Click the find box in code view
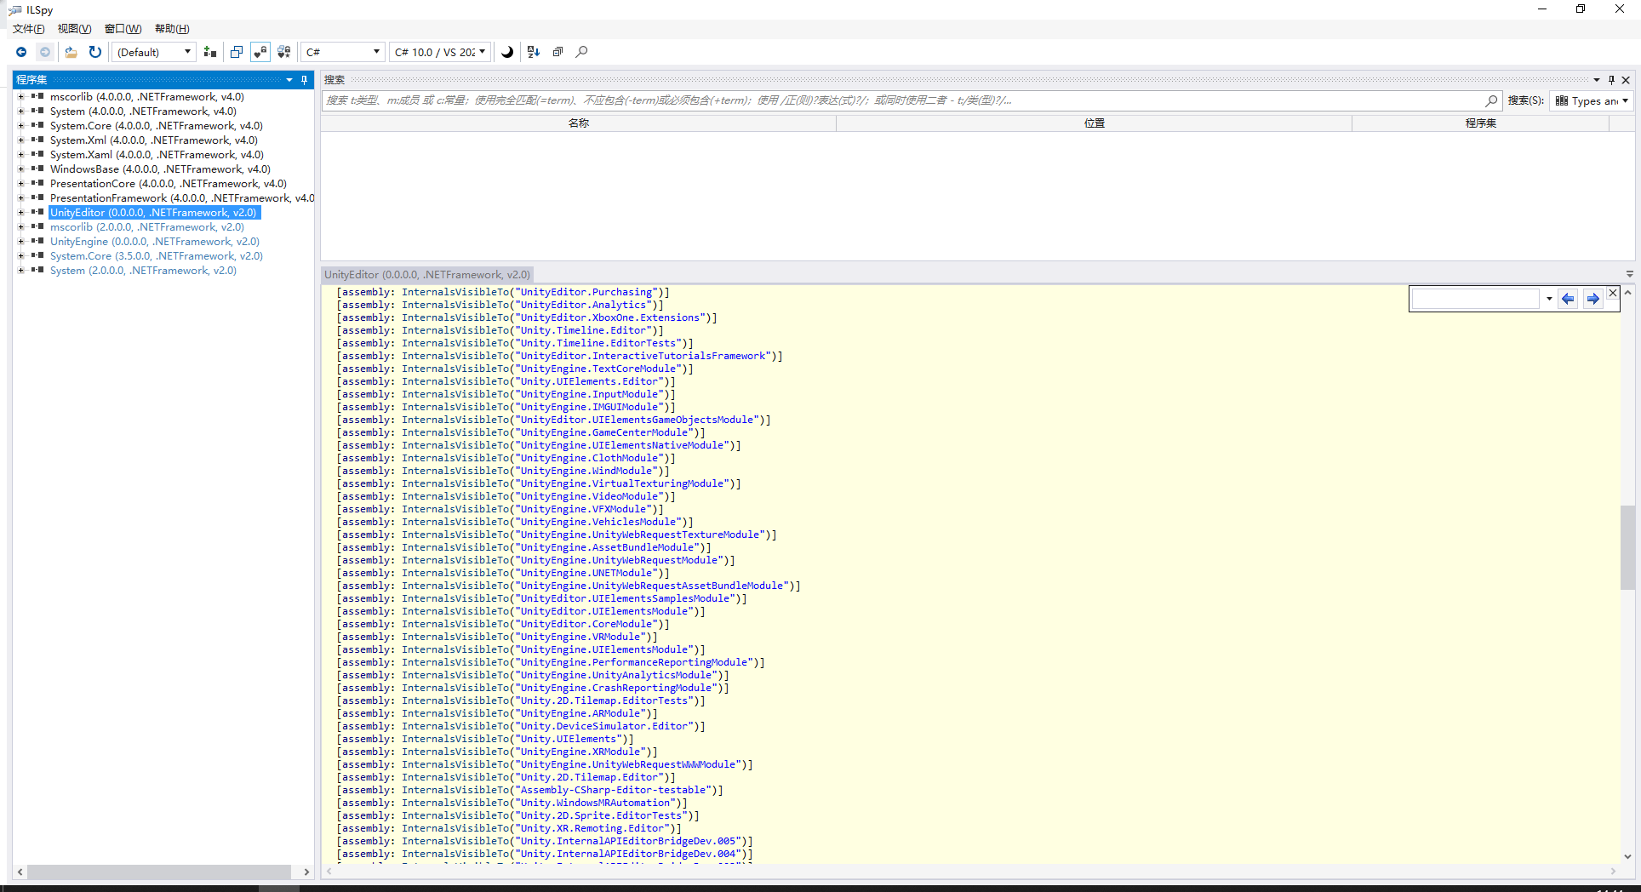The image size is (1641, 892). pyautogui.click(x=1476, y=299)
